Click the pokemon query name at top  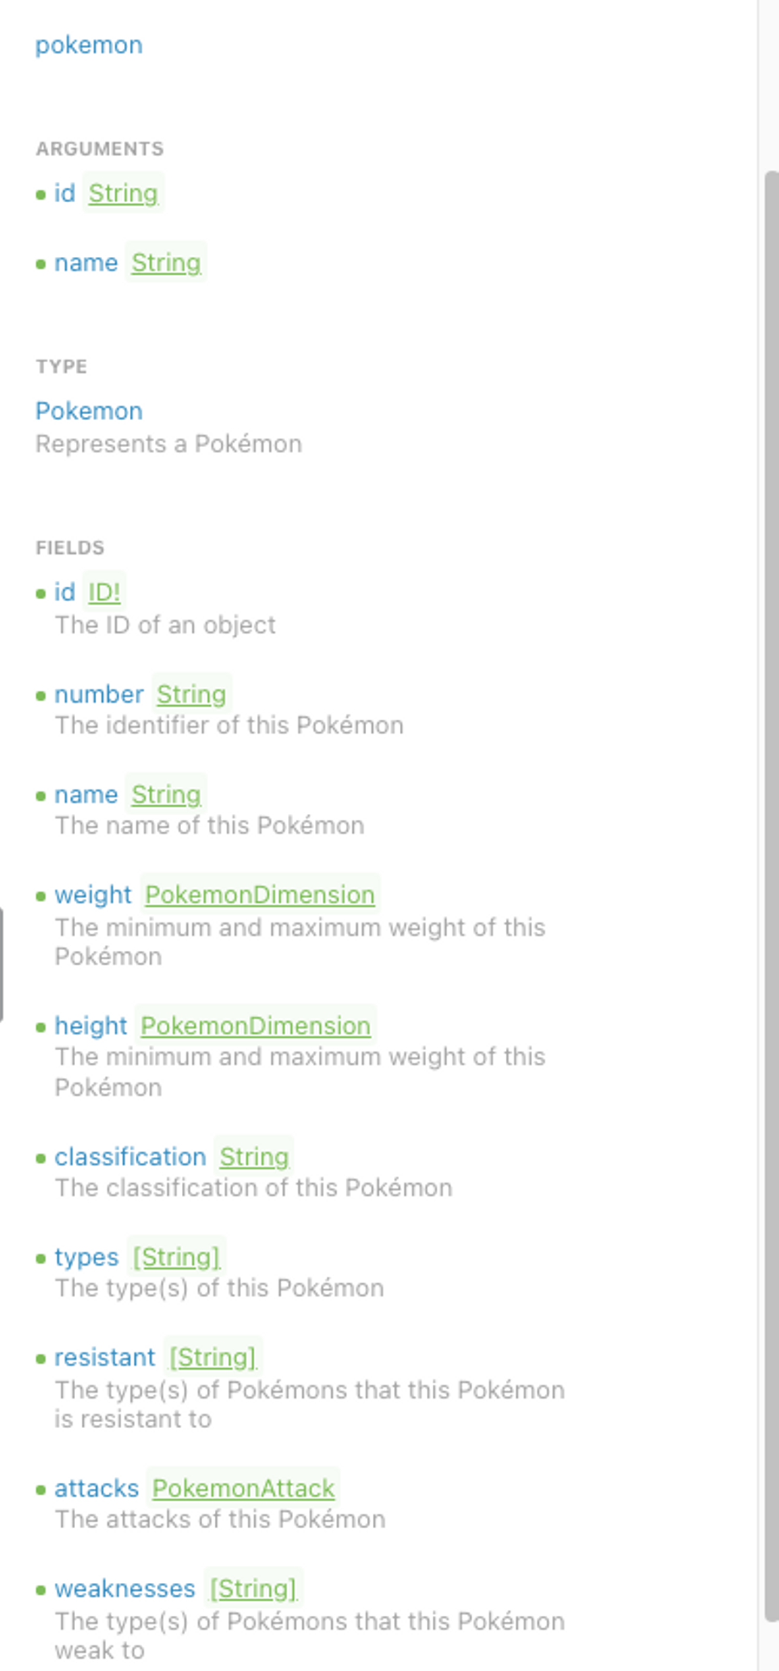pyautogui.click(x=89, y=45)
